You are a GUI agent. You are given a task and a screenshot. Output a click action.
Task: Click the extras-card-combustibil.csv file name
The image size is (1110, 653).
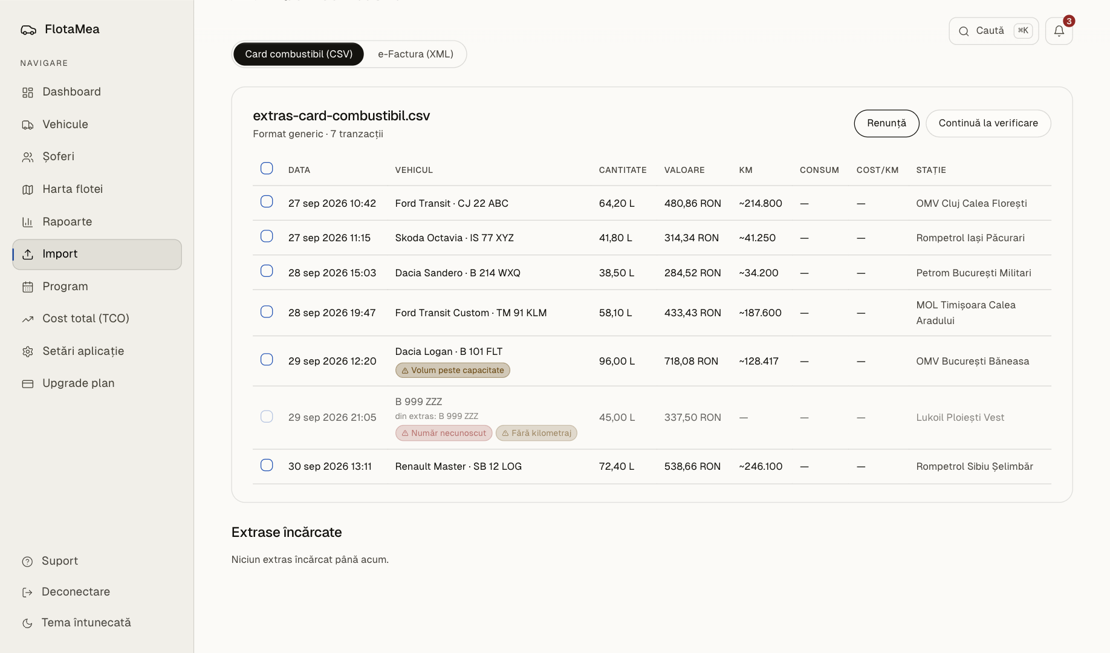tap(341, 115)
